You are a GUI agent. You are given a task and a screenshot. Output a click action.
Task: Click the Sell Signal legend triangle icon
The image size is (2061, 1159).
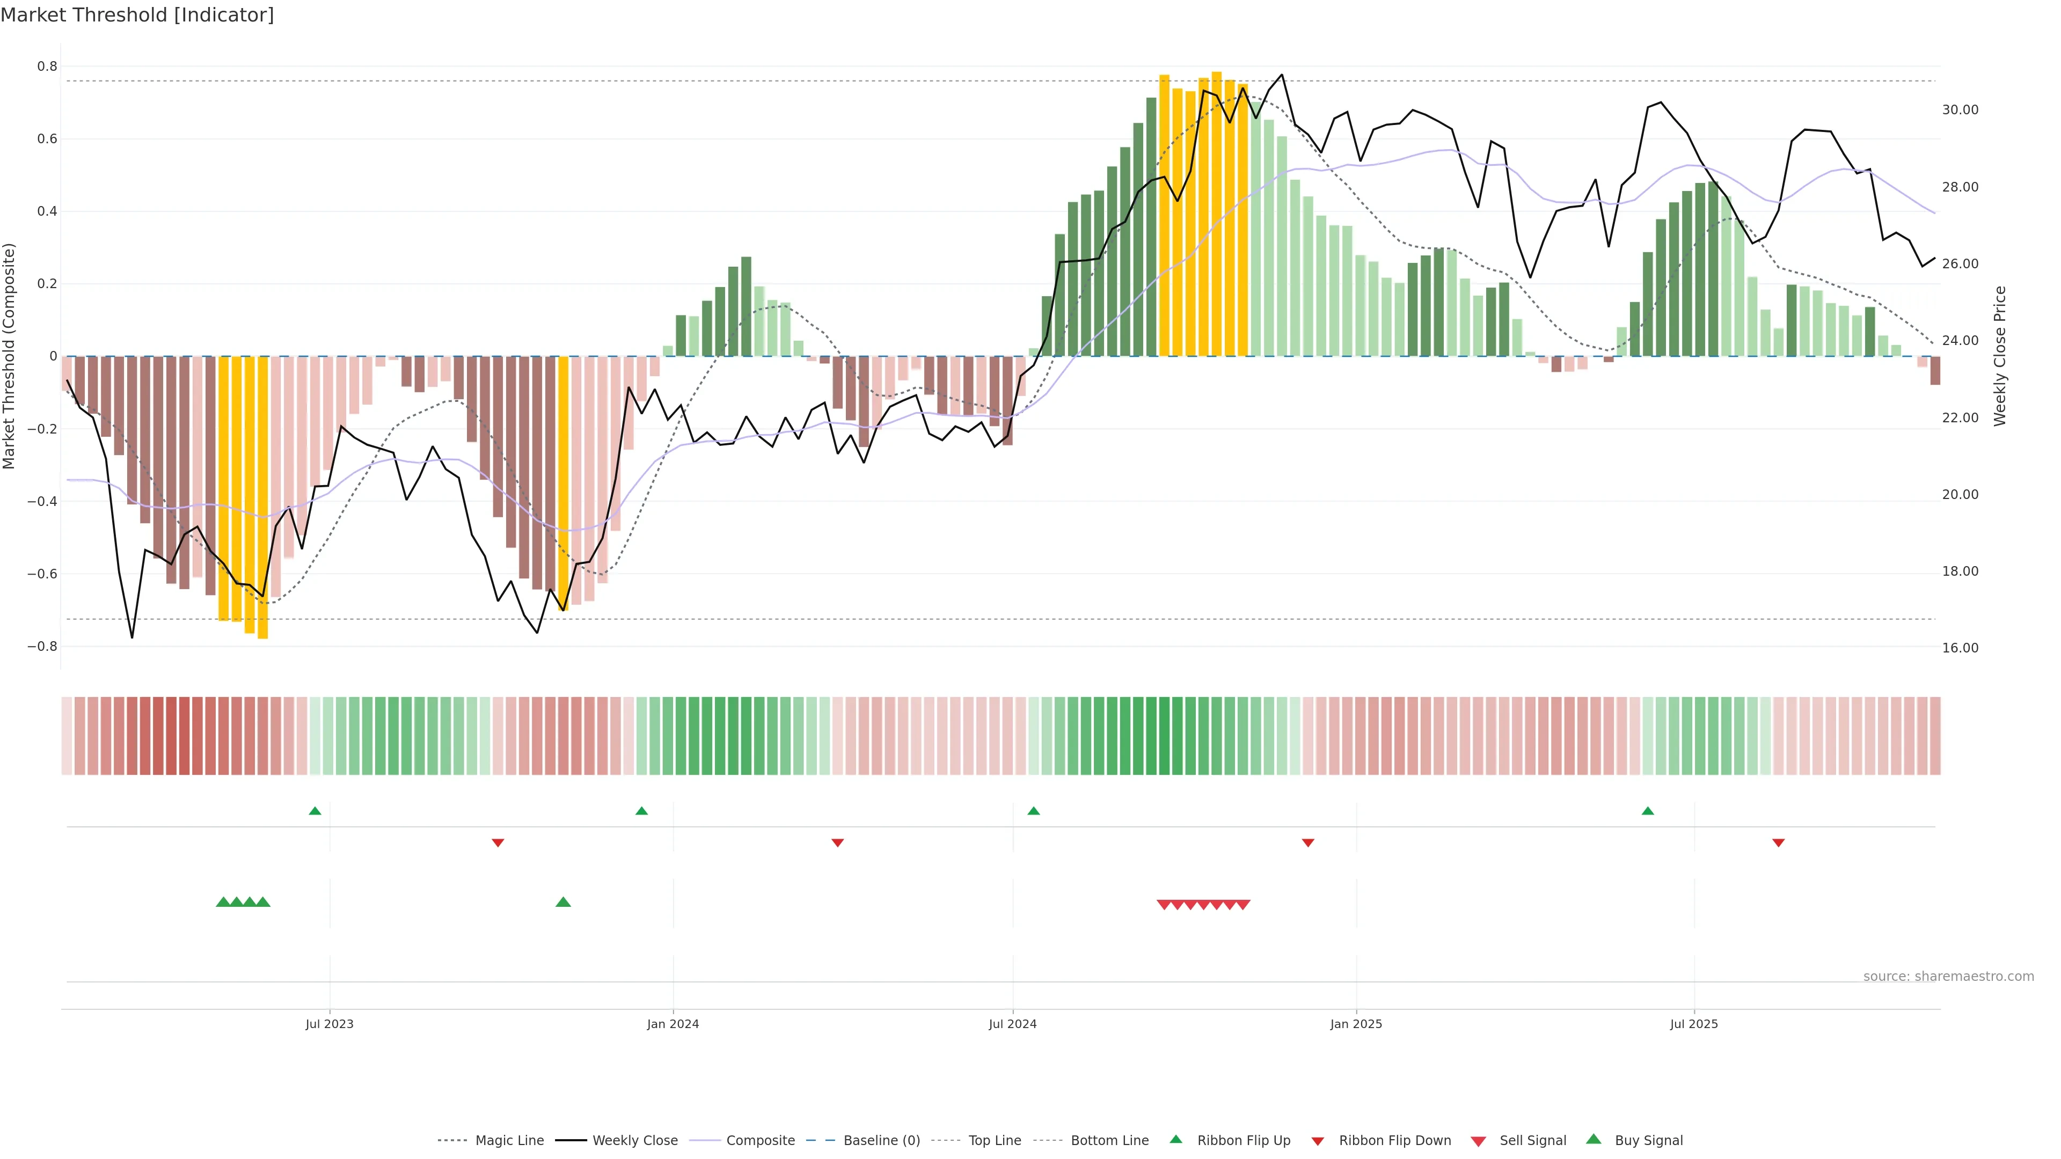click(1478, 1141)
